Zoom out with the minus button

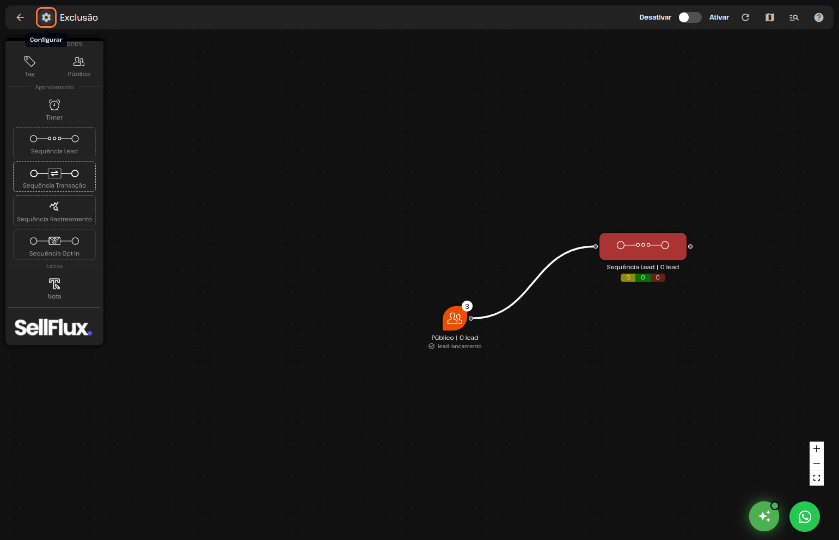(816, 463)
